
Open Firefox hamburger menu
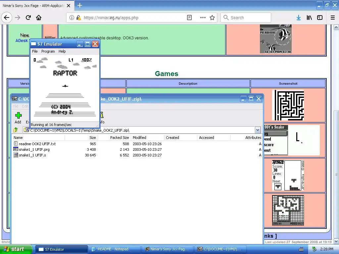pyautogui.click(x=333, y=18)
